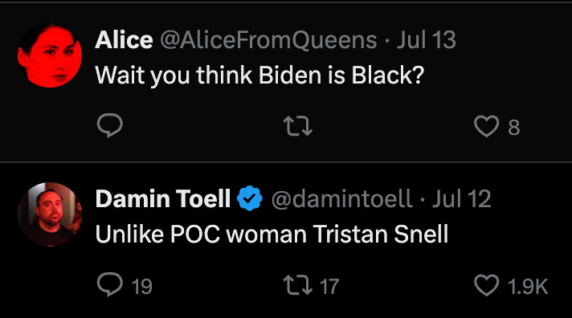Like Damin Toell's tweet
The image size is (572, 318).
[486, 285]
